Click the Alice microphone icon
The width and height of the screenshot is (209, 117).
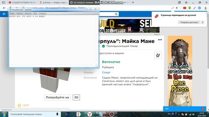tap(57, 114)
